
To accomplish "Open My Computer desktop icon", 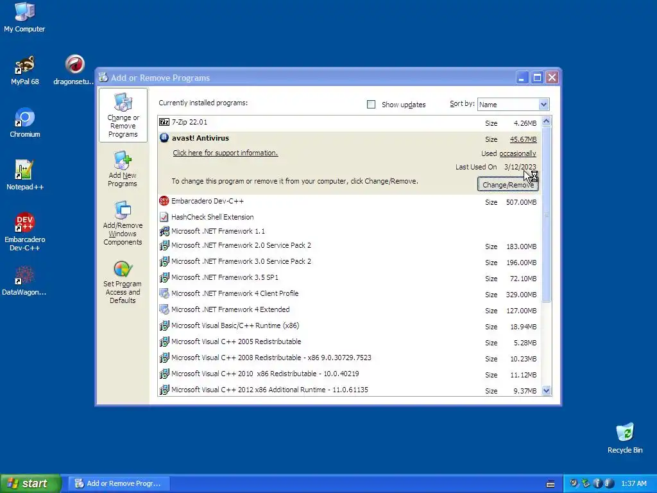I will pyautogui.click(x=24, y=17).
